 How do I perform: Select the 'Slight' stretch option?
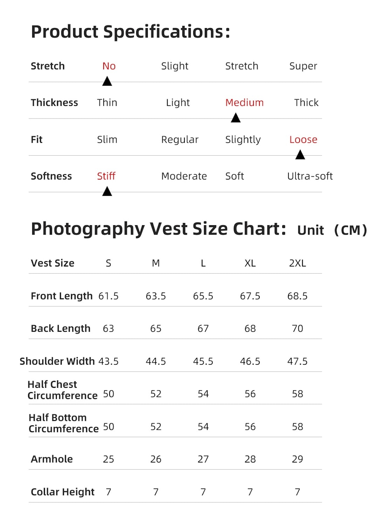coord(175,66)
